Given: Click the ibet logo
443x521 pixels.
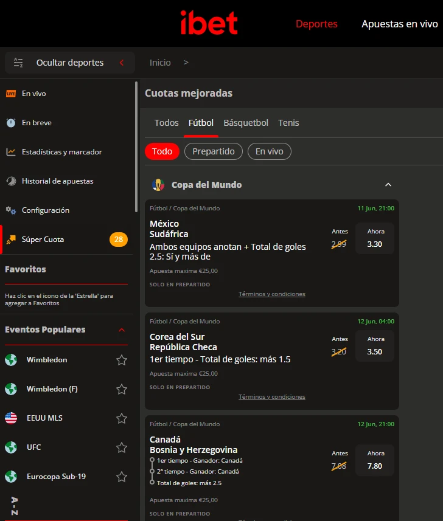Looking at the screenshot, I should [x=209, y=22].
